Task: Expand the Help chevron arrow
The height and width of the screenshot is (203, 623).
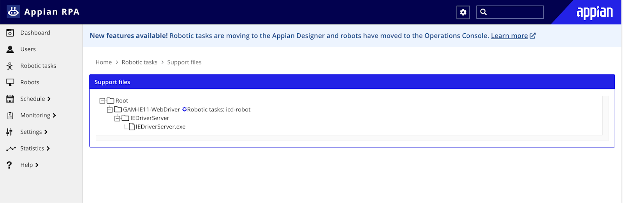Action: coord(37,165)
